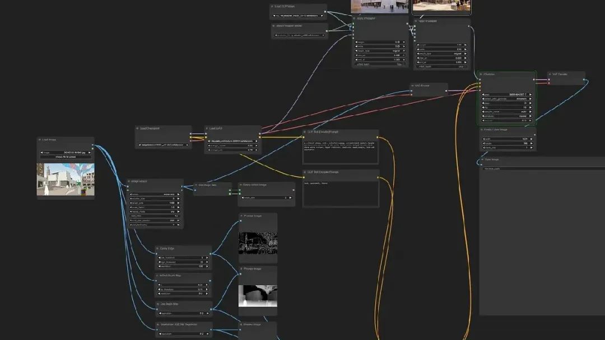Collapse the Zoe Depth Map node dot

pyautogui.click(x=158, y=304)
